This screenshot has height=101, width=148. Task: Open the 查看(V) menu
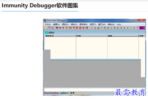tap(56, 24)
